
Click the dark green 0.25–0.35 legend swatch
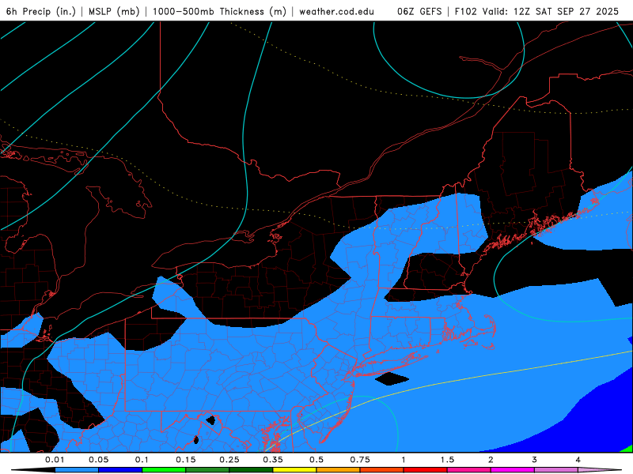pyautogui.click(x=251, y=470)
